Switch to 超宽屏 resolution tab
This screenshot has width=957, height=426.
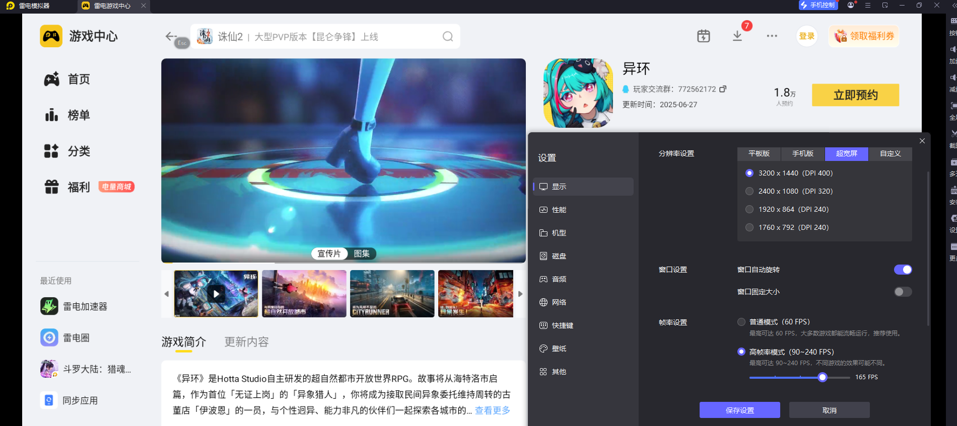click(x=847, y=154)
